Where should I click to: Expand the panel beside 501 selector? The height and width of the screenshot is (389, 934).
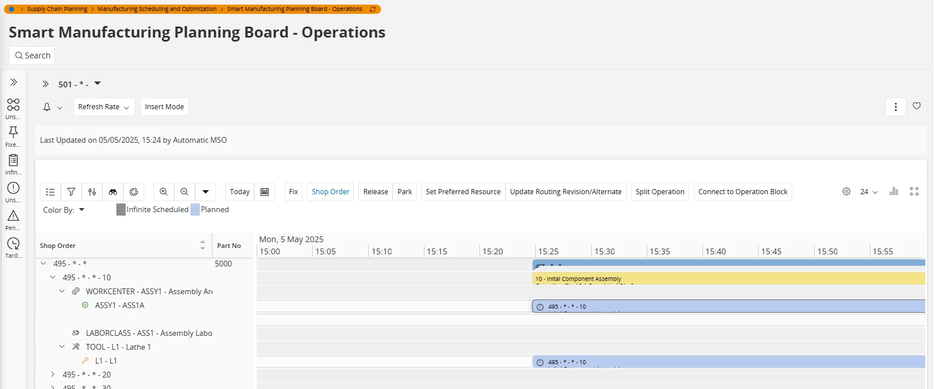coord(46,84)
